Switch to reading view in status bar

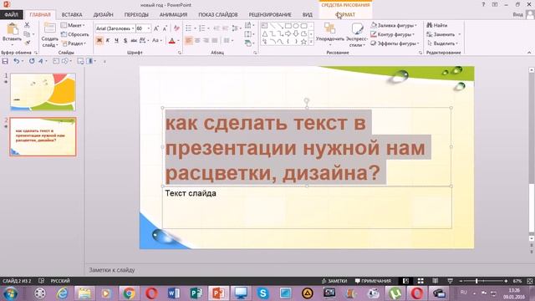[436, 281]
